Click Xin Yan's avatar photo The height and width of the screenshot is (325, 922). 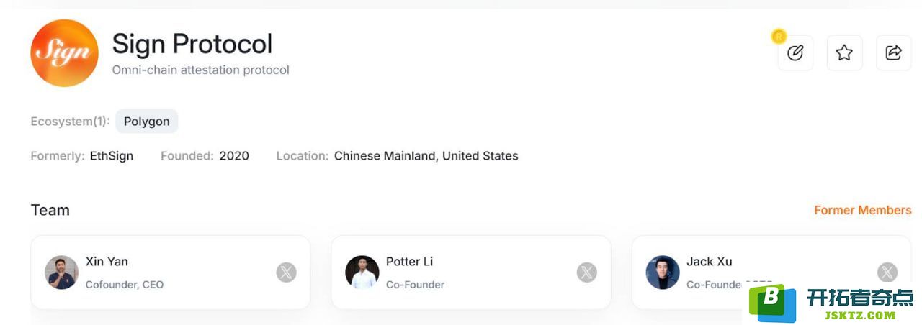click(x=62, y=273)
